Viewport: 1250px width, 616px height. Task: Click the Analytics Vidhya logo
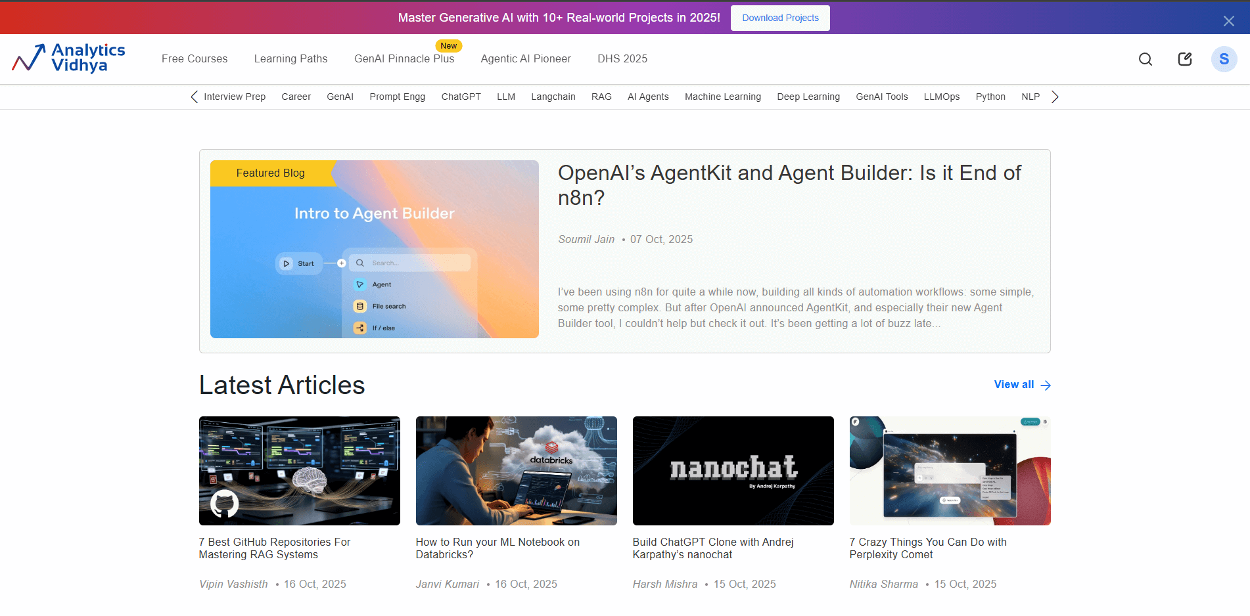[69, 58]
